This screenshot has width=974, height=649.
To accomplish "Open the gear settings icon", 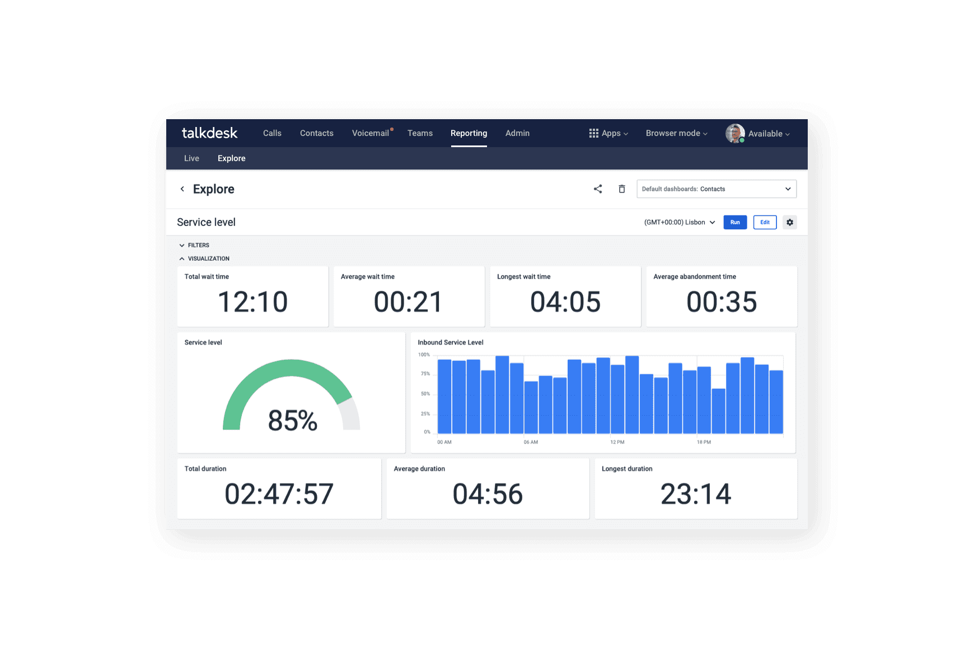I will pos(789,222).
